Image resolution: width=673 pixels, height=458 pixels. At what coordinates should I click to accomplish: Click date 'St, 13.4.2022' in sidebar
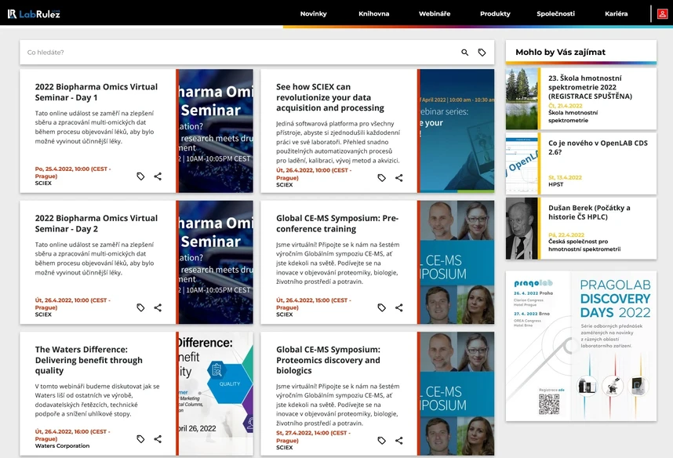[565, 177]
